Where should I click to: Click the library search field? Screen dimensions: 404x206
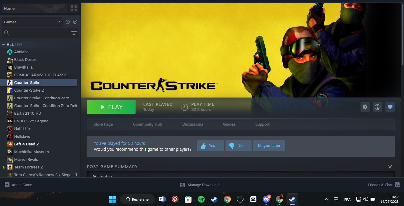pos(38,33)
